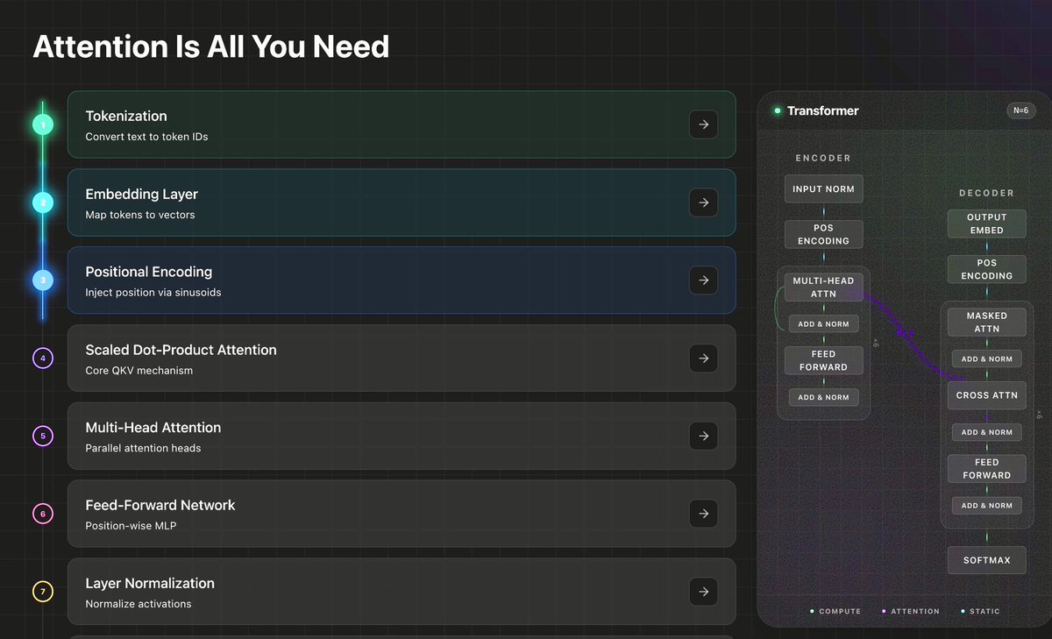Click the Layer Normalization card title

point(150,583)
